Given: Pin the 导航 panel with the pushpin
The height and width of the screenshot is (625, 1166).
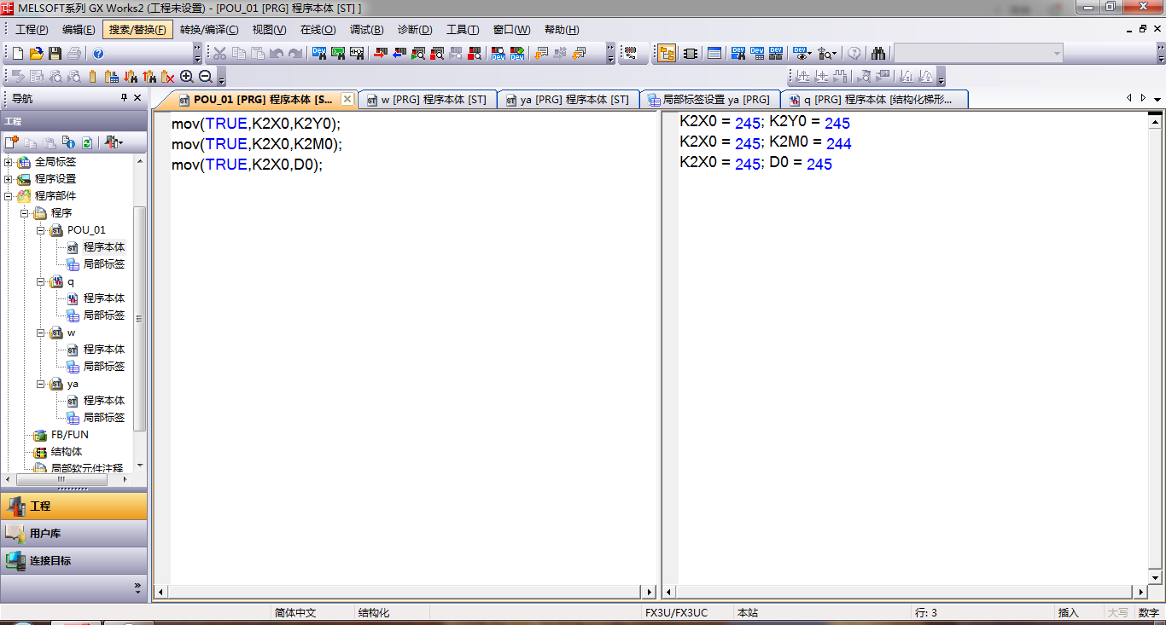Looking at the screenshot, I should (x=124, y=98).
